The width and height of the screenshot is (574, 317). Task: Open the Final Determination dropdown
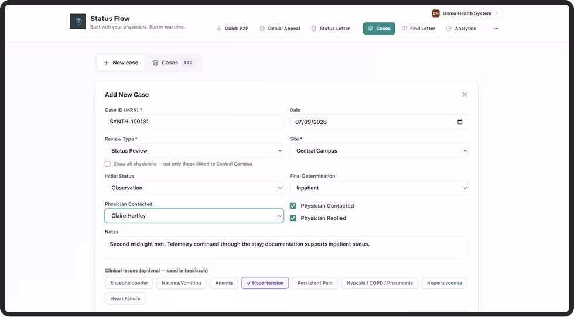pos(380,188)
